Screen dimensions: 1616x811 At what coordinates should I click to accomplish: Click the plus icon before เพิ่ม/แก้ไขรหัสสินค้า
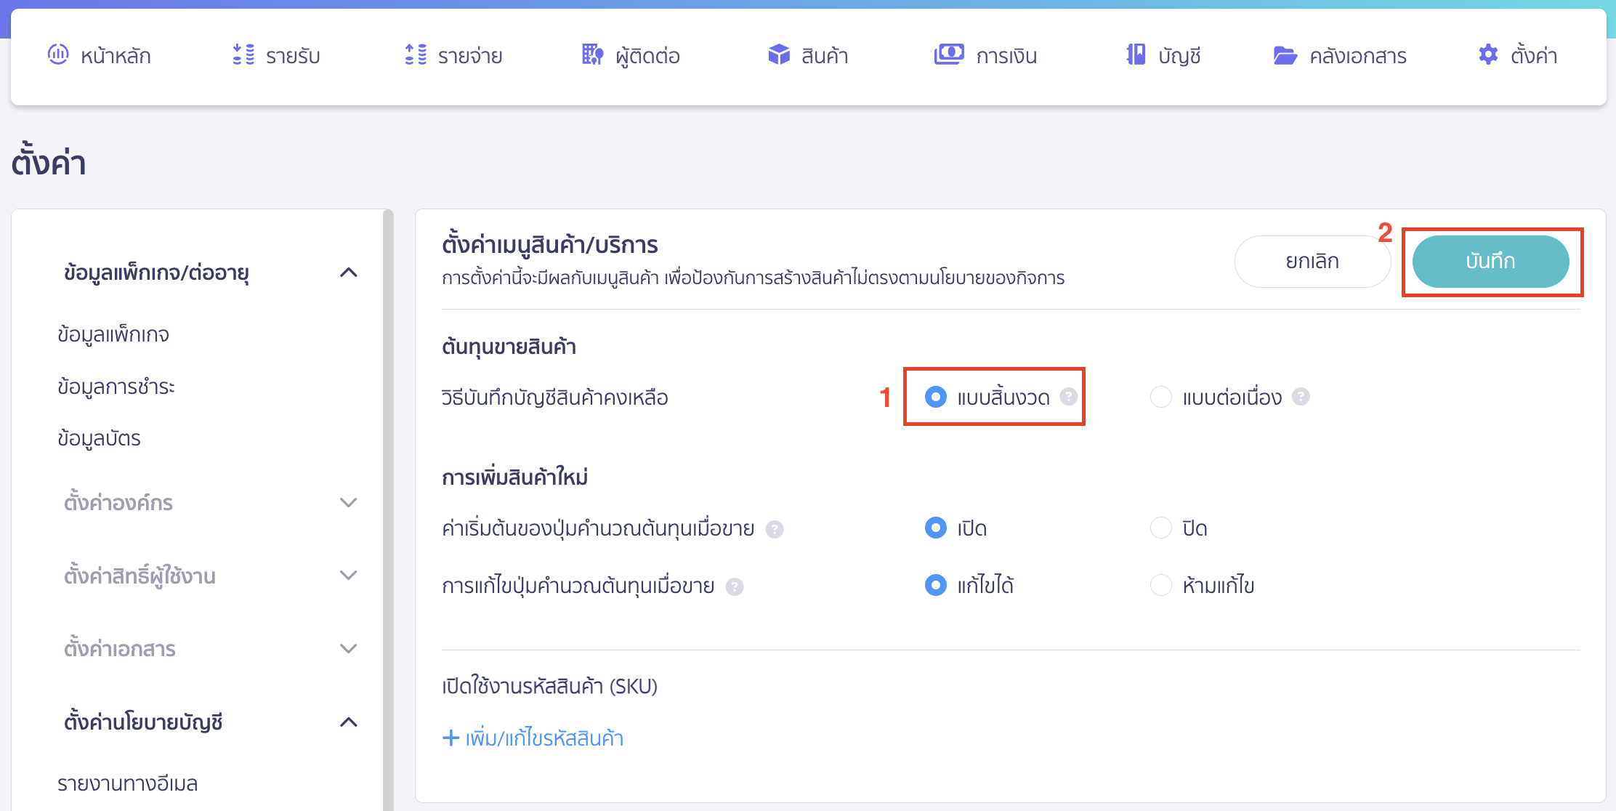tap(451, 738)
